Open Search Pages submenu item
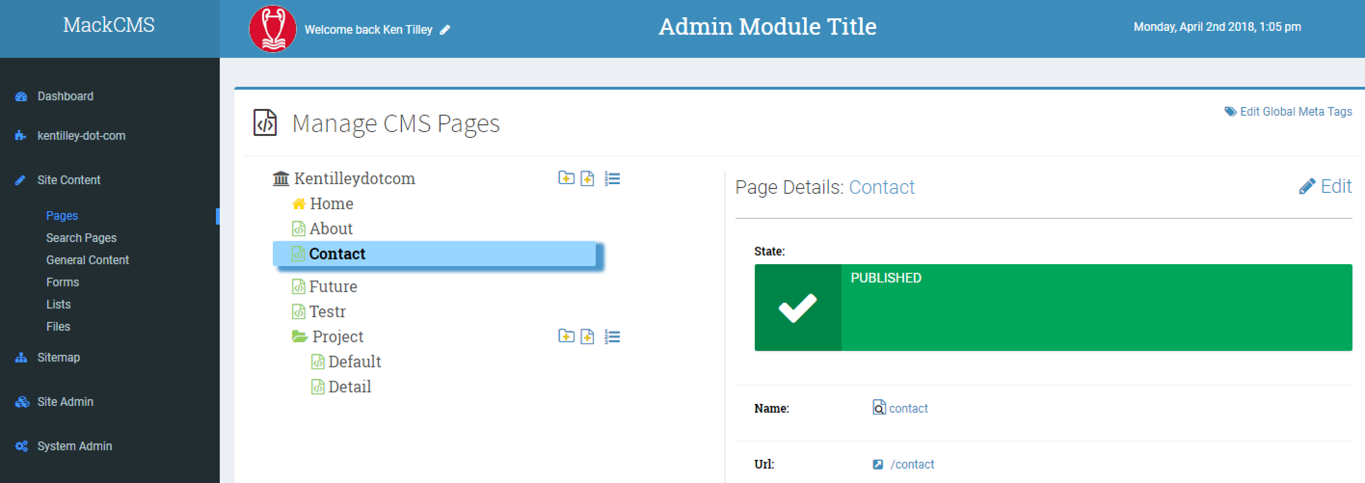 click(81, 238)
